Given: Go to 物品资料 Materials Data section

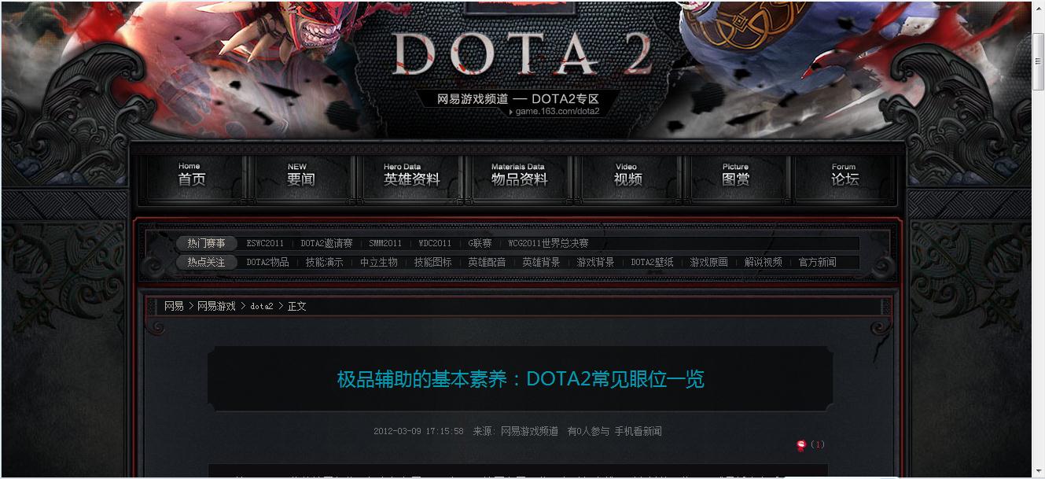Looking at the screenshot, I should (x=519, y=175).
